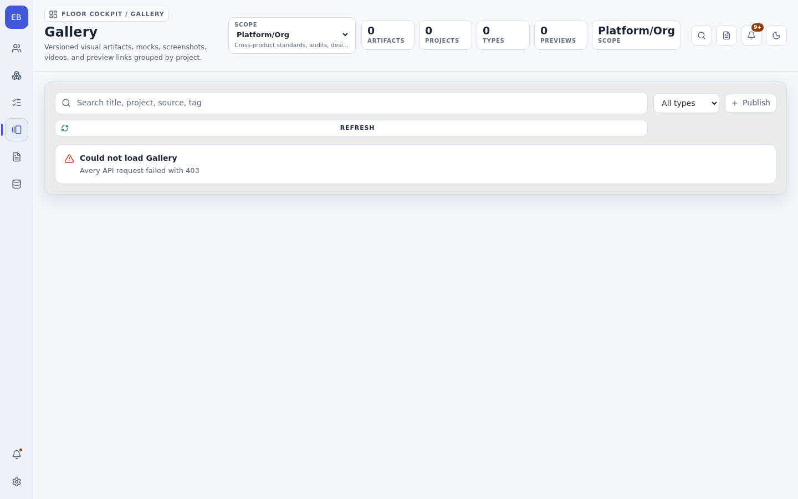798x499 pixels.
Task: Open notifications bell in bottom sidebar
Action: pos(17,455)
